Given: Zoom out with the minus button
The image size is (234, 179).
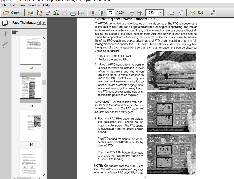Looking at the screenshot, I should pos(132,13).
